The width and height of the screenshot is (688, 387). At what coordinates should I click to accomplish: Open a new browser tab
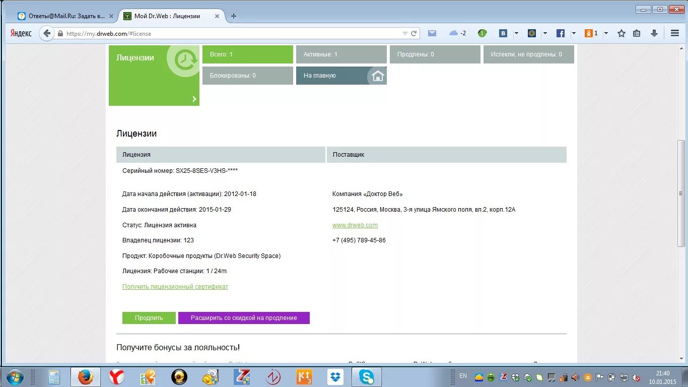233,16
